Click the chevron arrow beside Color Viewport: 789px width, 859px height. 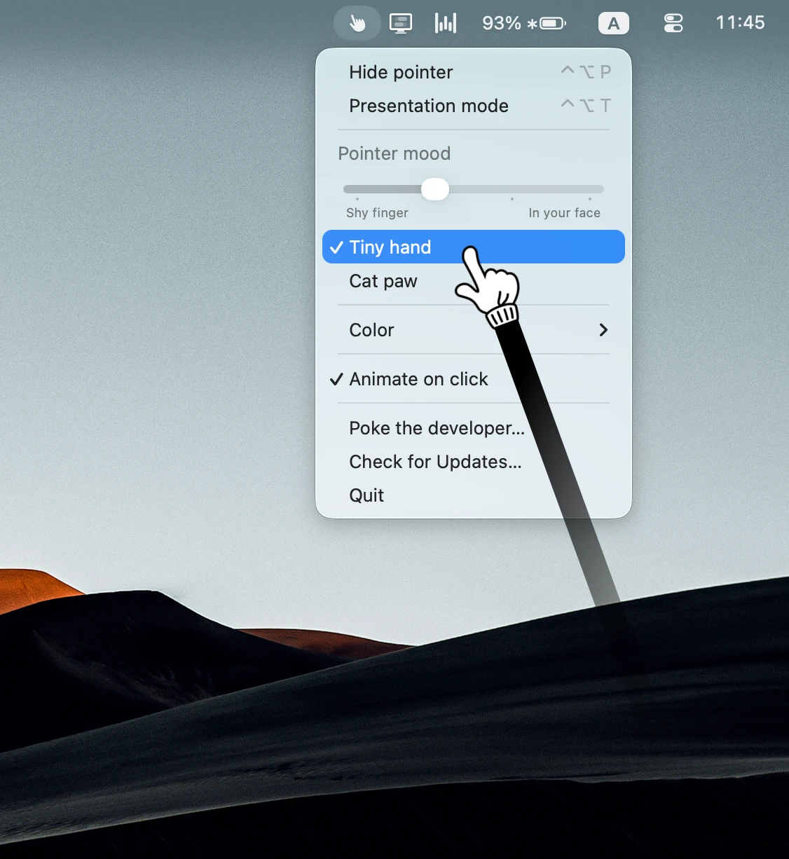(603, 330)
